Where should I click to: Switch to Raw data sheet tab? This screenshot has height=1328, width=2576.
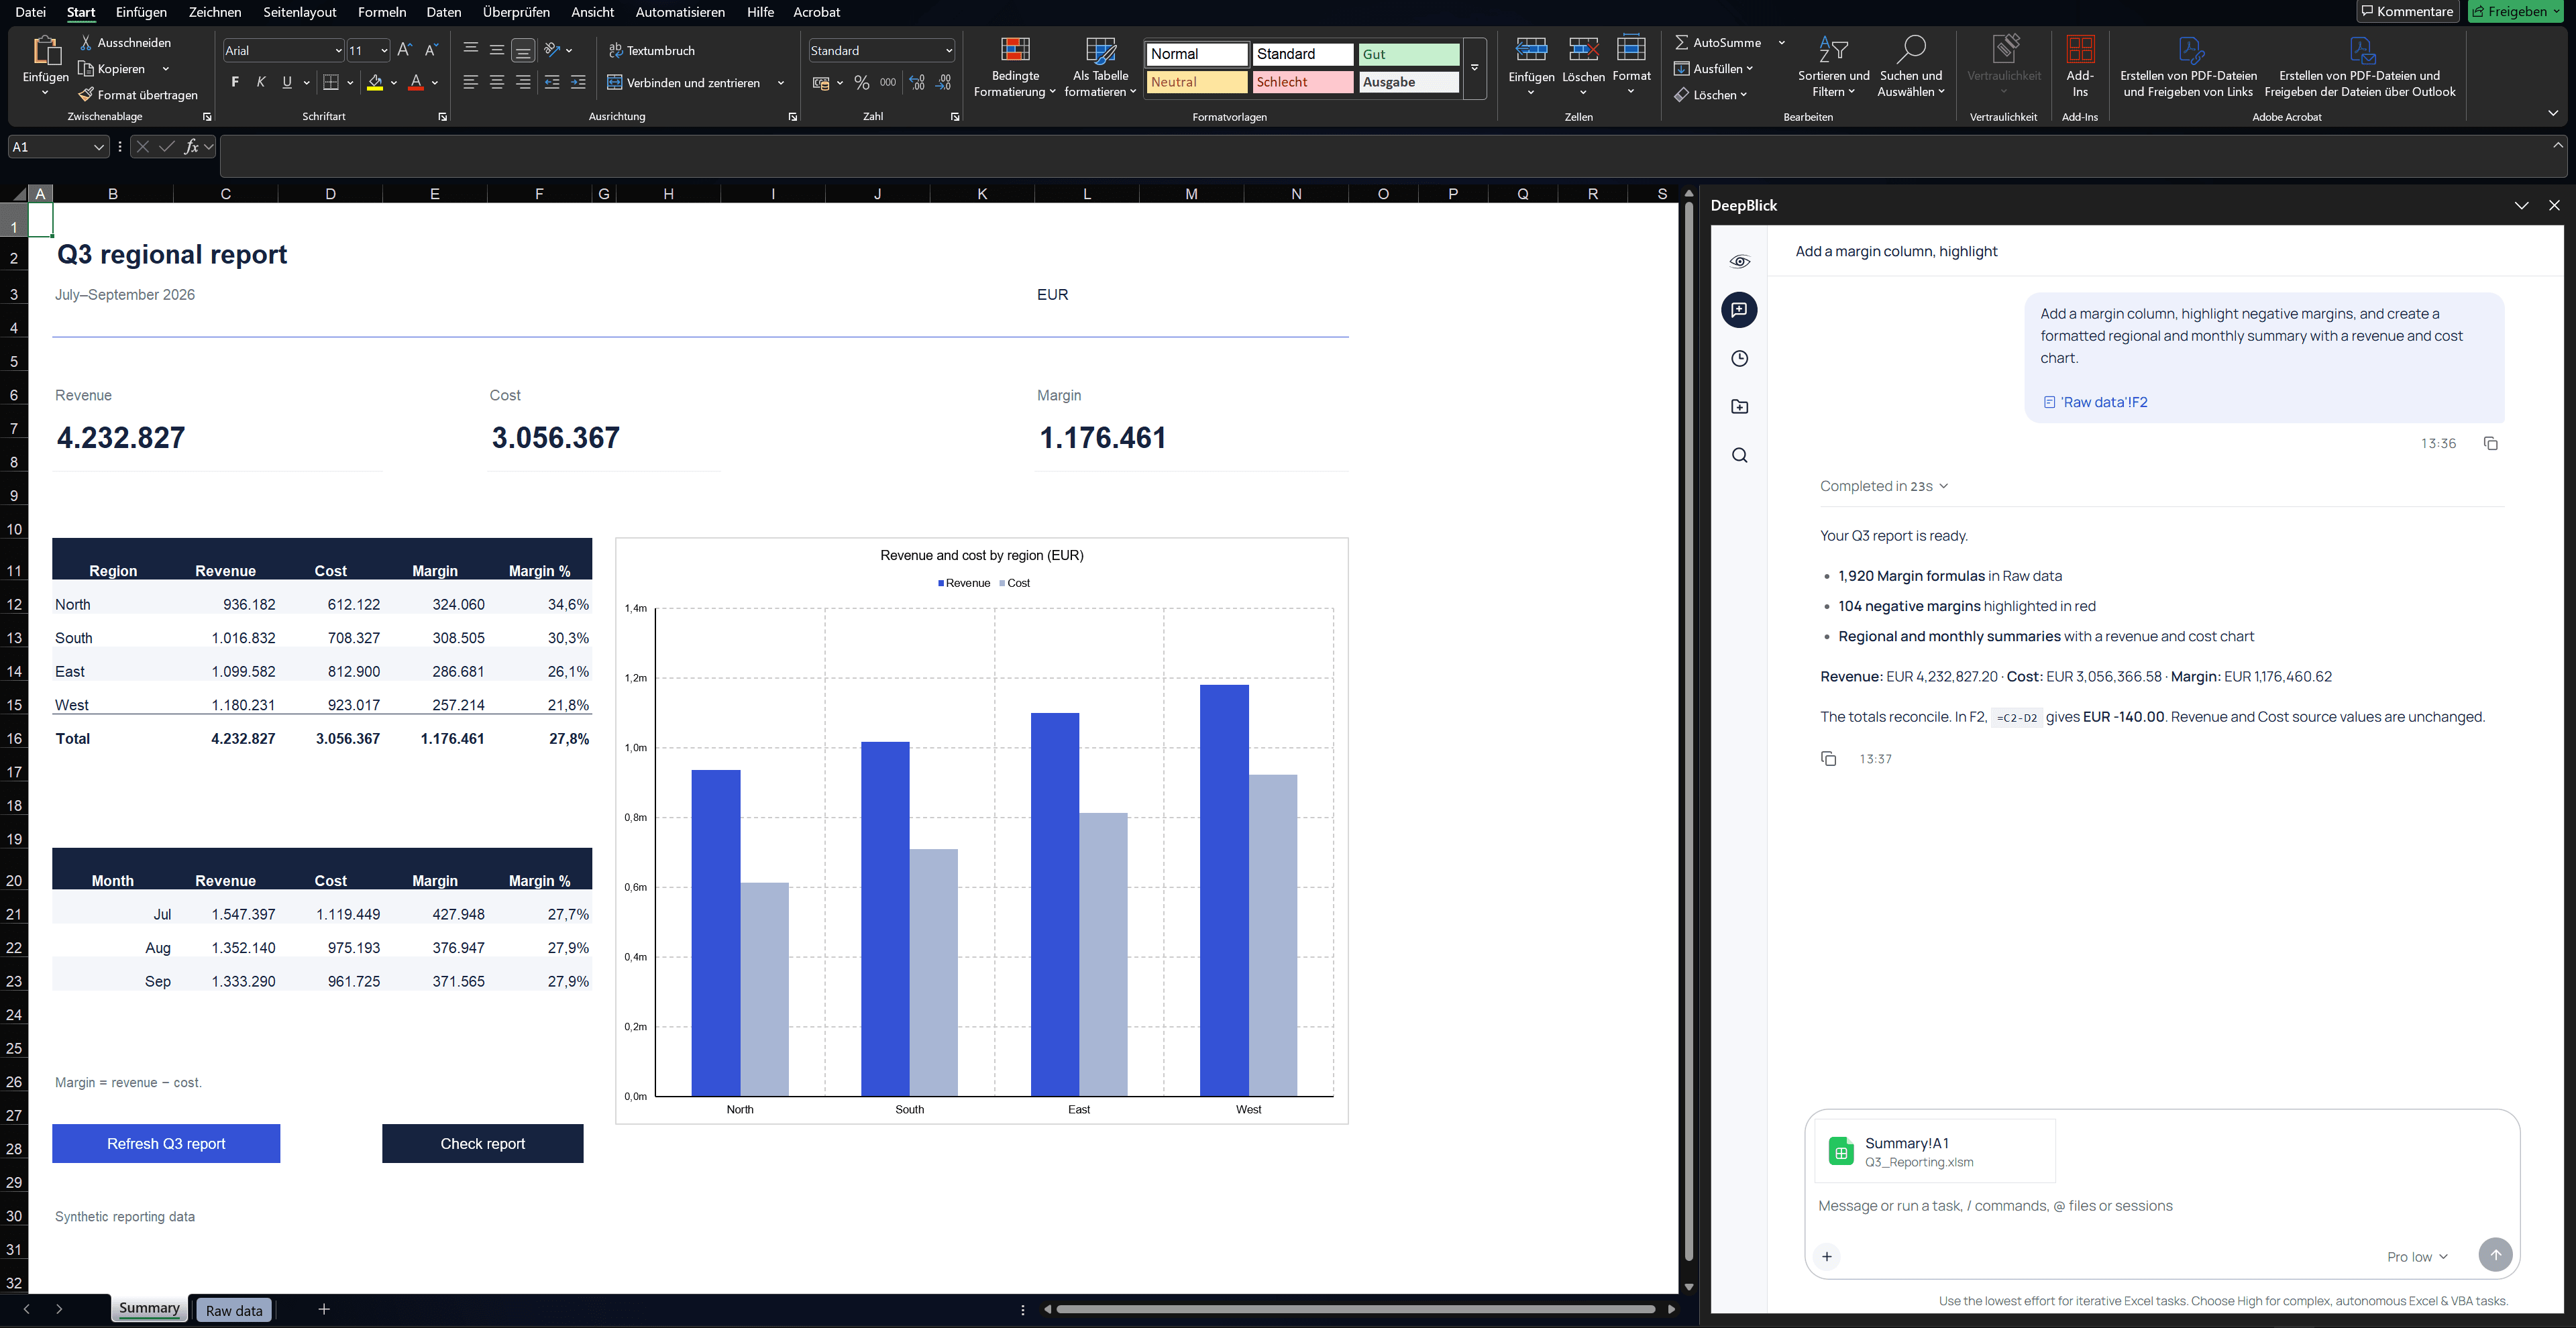[234, 1310]
